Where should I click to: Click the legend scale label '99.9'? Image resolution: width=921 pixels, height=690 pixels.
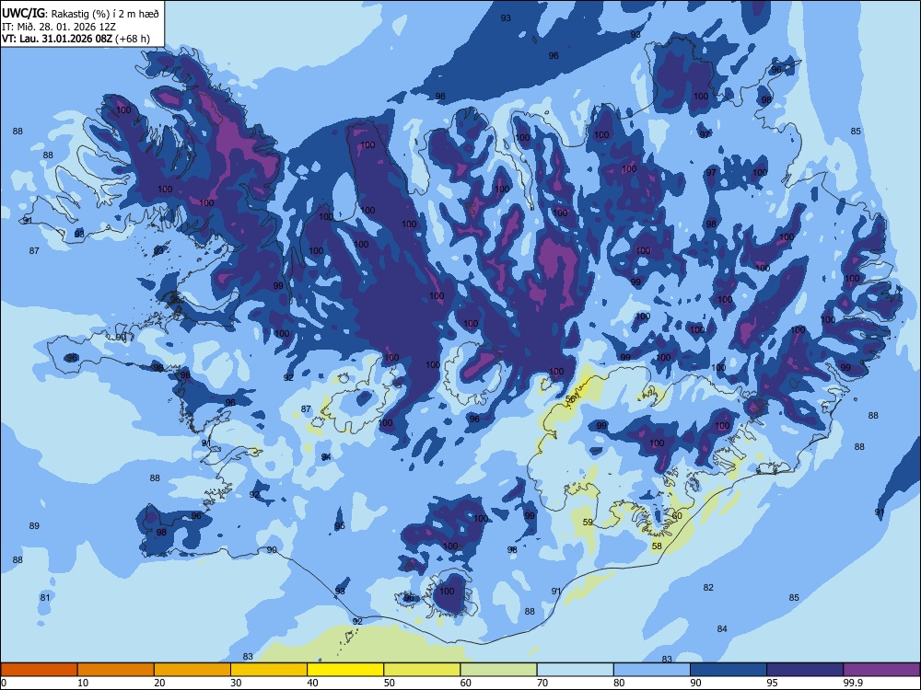(852, 683)
